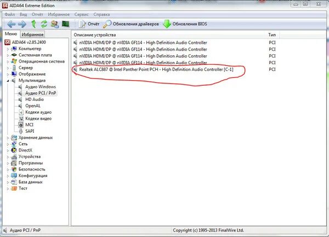Expand the Системная плата tree node
329x237 pixels.
tap(8, 55)
